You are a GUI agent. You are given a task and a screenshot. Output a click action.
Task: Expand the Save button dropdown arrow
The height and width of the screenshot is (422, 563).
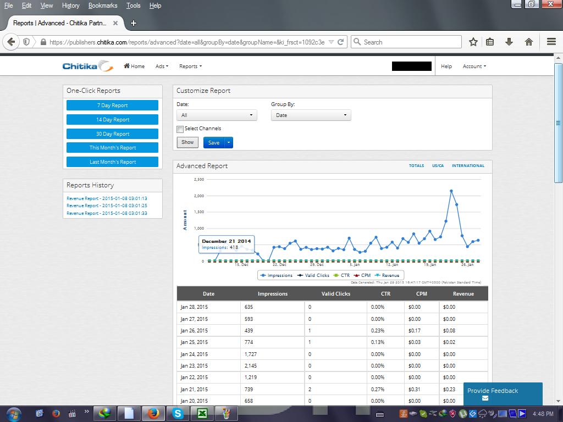tap(229, 142)
